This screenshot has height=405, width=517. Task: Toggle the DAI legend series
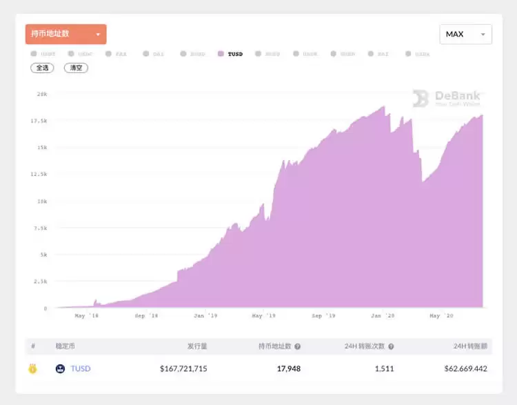153,54
